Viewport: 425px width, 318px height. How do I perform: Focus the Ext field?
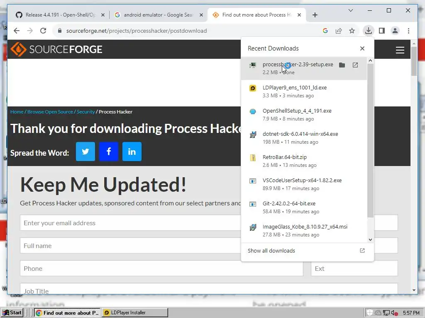point(354,268)
